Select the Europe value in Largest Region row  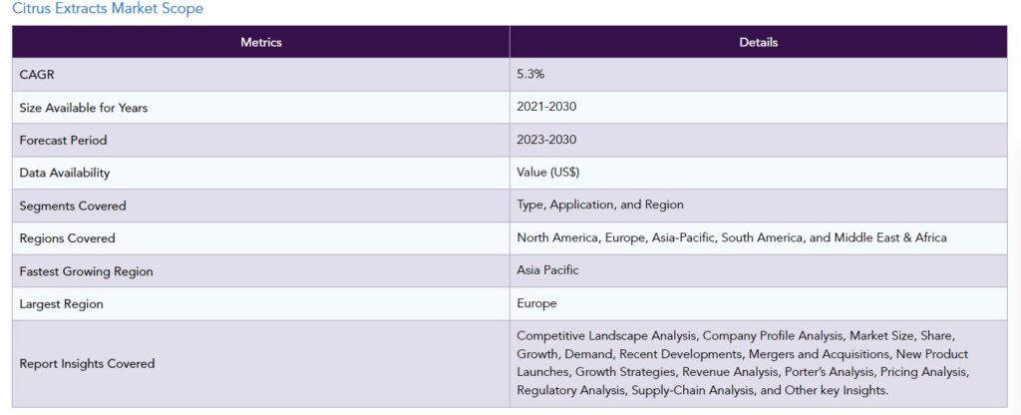[x=536, y=303]
